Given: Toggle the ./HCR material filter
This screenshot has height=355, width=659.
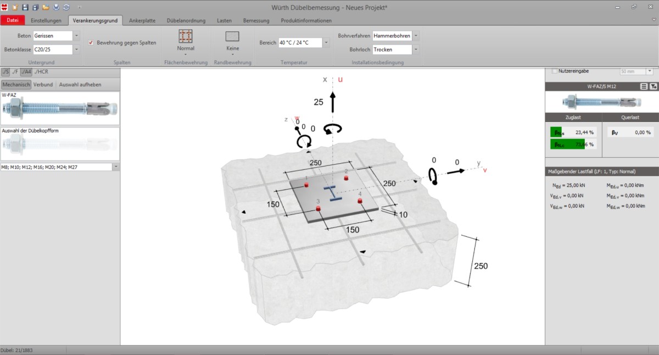Looking at the screenshot, I should tap(41, 71).
